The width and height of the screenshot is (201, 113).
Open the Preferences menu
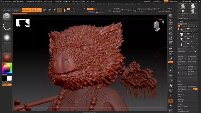(x=86, y=4)
